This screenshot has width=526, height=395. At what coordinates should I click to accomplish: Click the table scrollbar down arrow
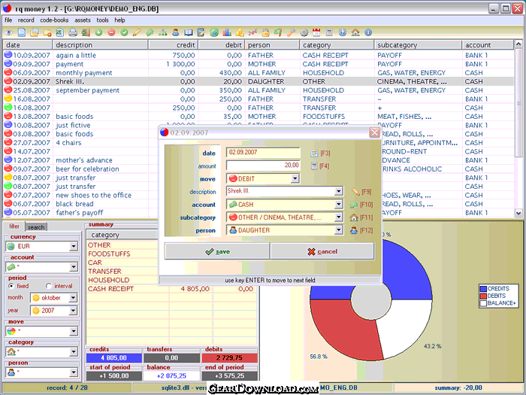point(518,213)
